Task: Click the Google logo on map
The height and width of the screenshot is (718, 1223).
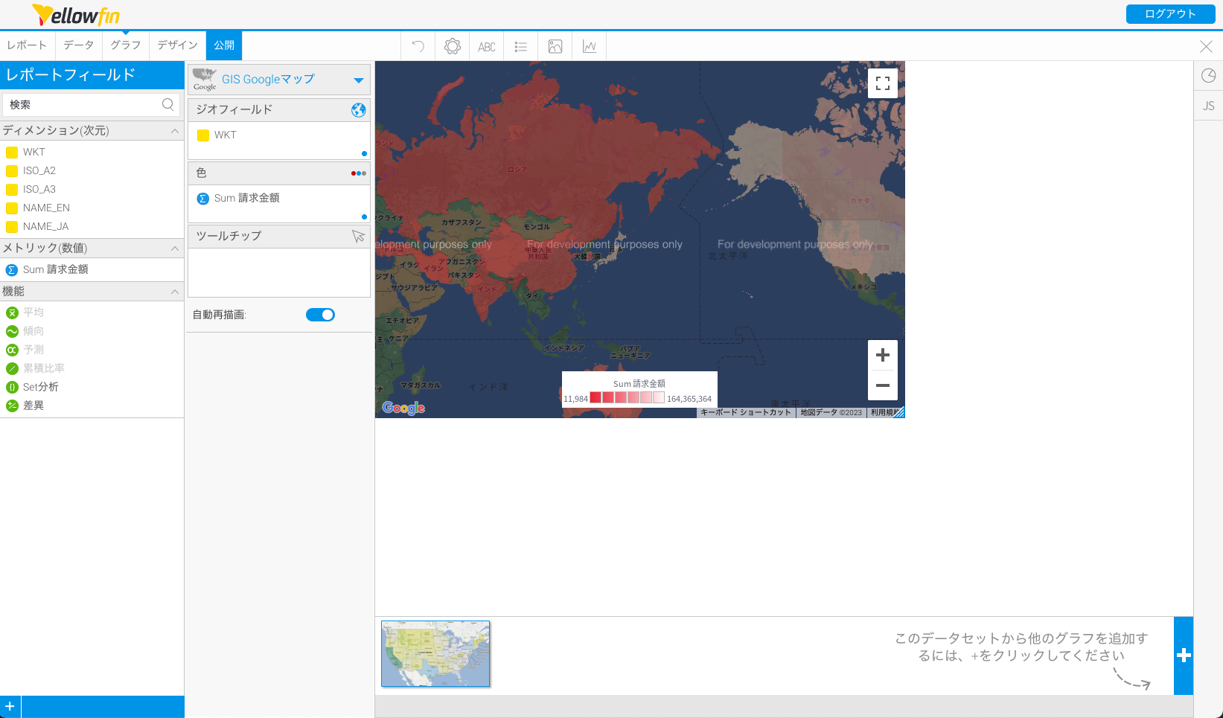Action: point(403,408)
